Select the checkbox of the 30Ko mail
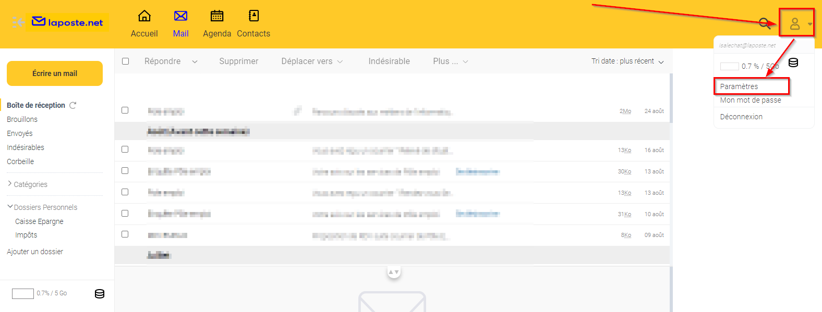822x312 pixels. point(125,171)
